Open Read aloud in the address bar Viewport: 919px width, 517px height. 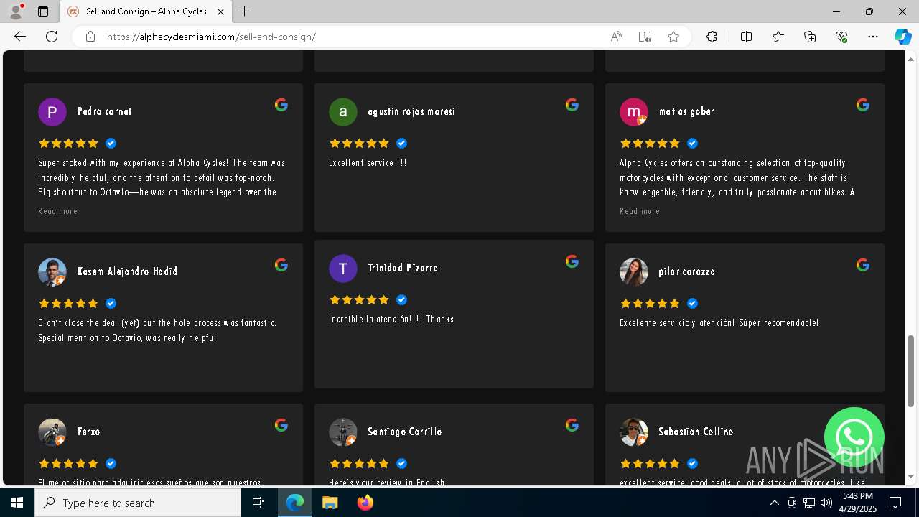click(x=616, y=37)
